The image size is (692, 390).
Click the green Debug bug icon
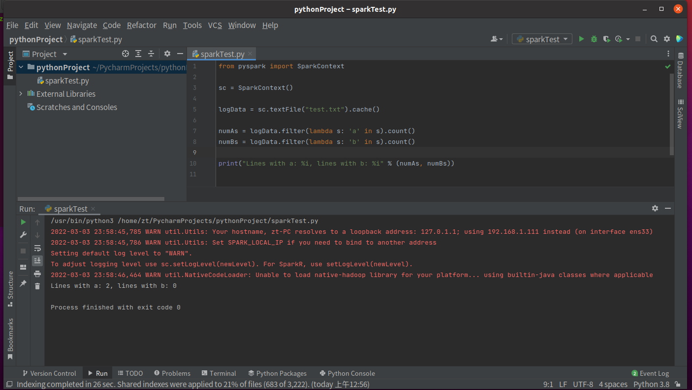pos(594,39)
